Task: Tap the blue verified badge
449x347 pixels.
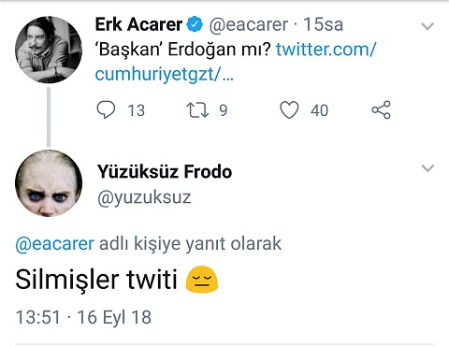Action: [195, 24]
